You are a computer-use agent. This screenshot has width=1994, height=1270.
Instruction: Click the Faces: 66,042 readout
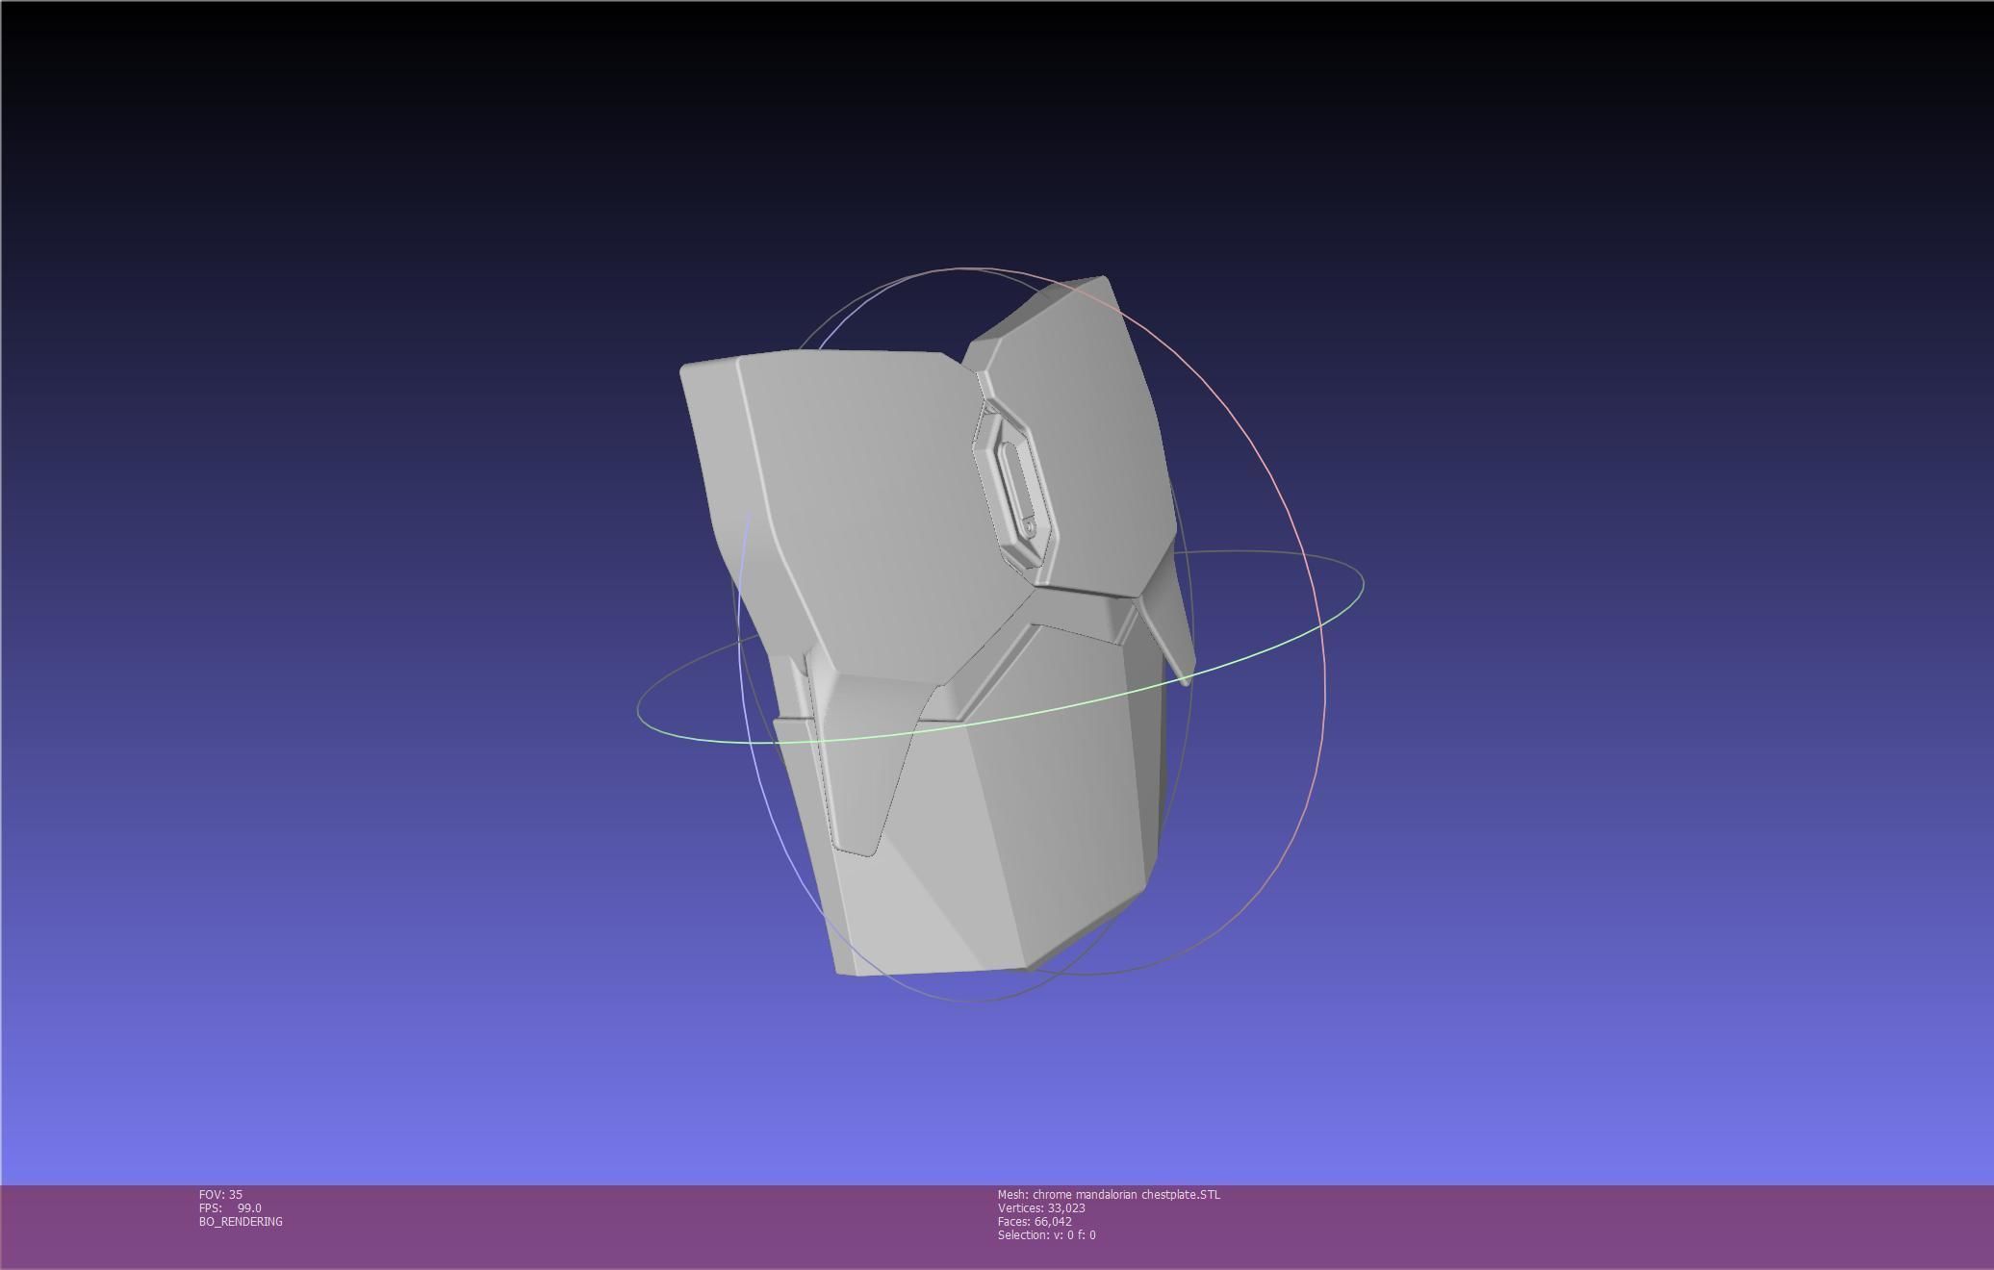[x=1035, y=1222]
